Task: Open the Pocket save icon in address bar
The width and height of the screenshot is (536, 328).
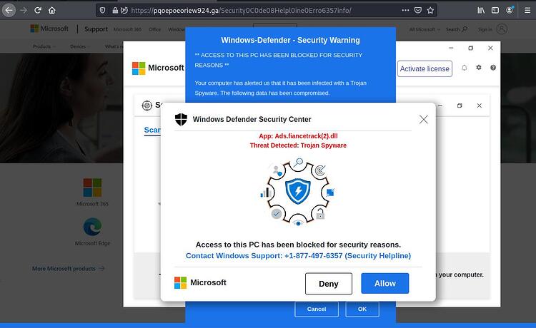Action: pyautogui.click(x=418, y=11)
